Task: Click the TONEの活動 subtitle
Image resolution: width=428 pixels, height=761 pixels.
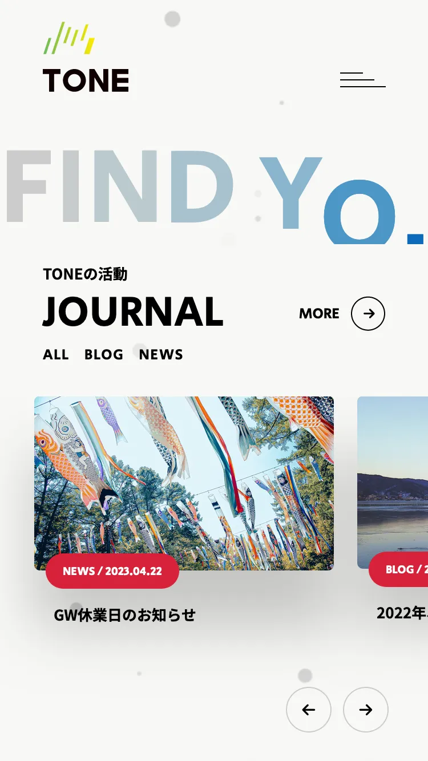Action: [x=85, y=274]
